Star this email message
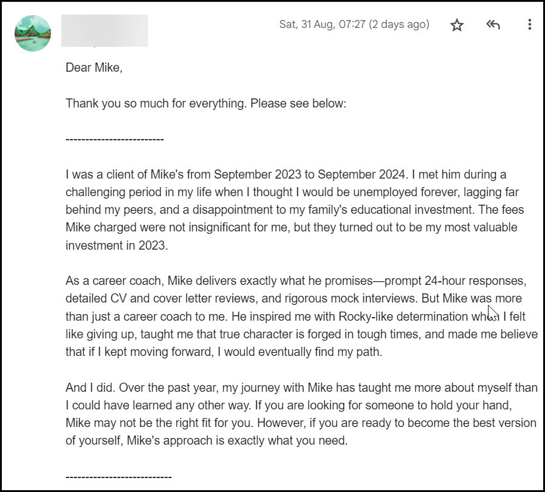Viewport: 545px width, 492px height. tap(457, 25)
